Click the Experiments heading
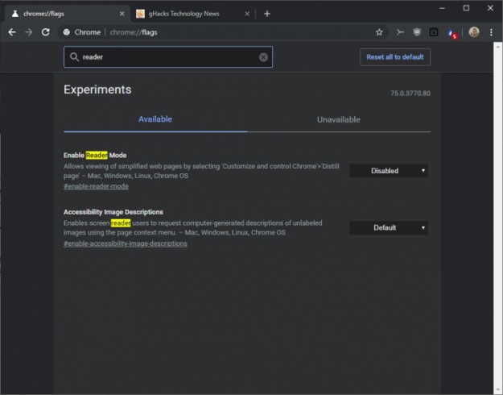Image resolution: width=503 pixels, height=395 pixels. (x=97, y=89)
